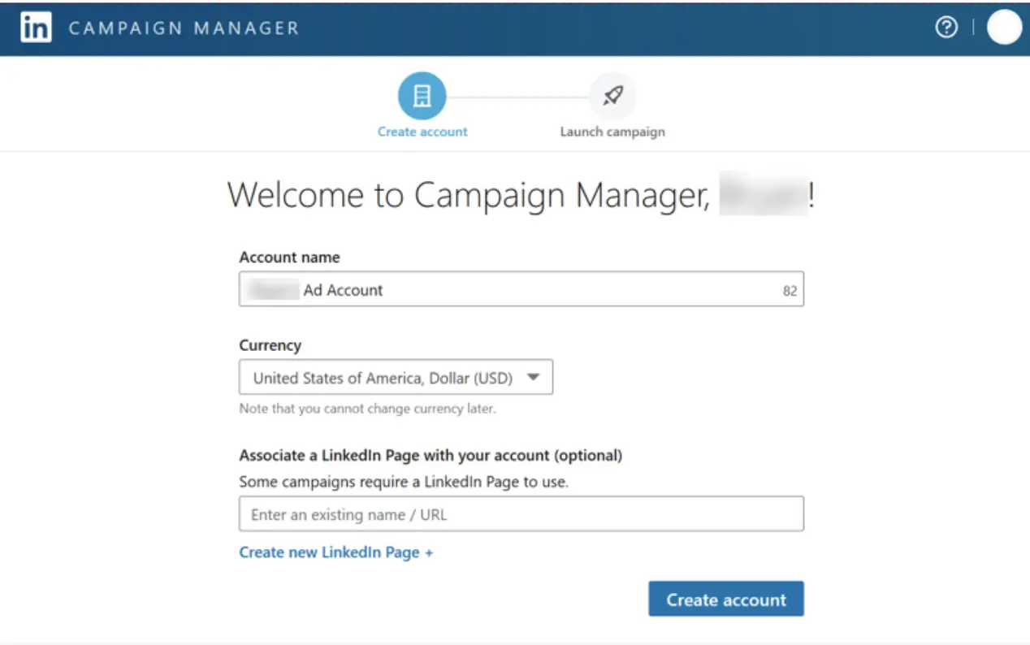Click the Launch campaign rocket icon
This screenshot has height=645, width=1030.
[x=612, y=95]
